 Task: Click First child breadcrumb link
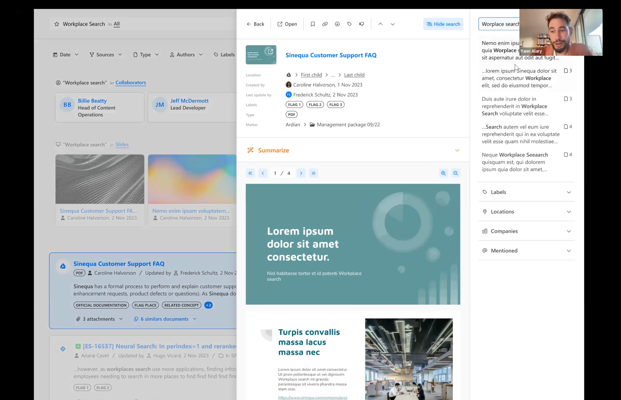311,75
